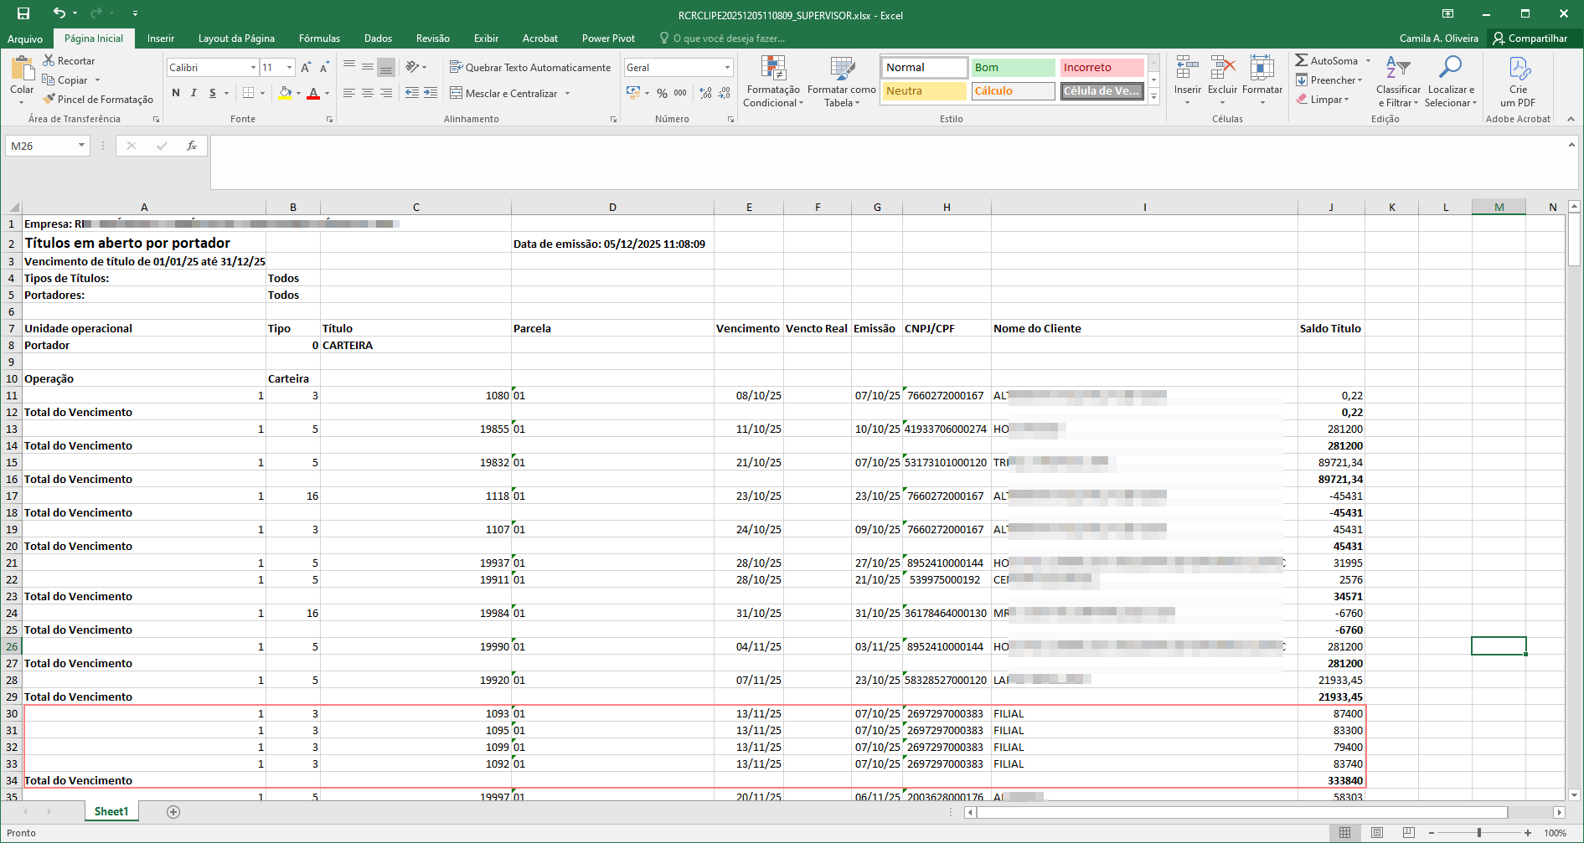Switch to the Fórmulas ribbon tab
Viewport: 1584px width, 843px height.
[319, 39]
